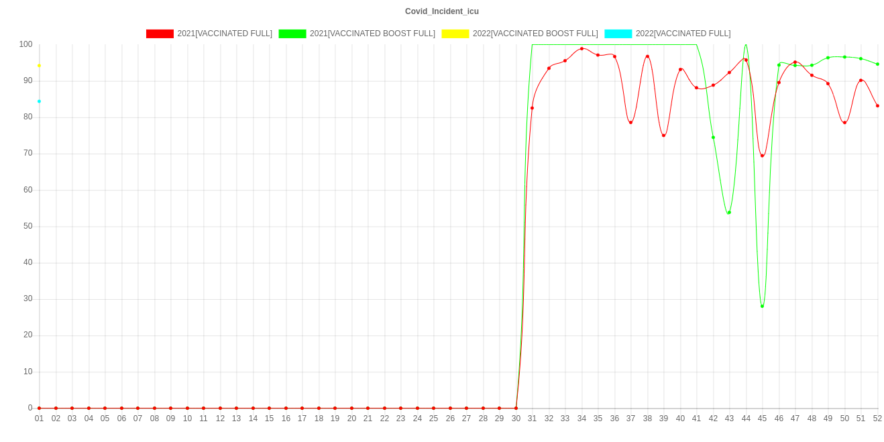Click the last green point at week 52
884x442 pixels.
pos(877,64)
